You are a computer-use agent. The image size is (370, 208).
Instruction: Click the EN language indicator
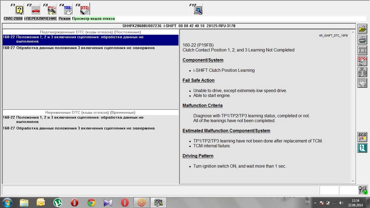[x=307, y=202]
